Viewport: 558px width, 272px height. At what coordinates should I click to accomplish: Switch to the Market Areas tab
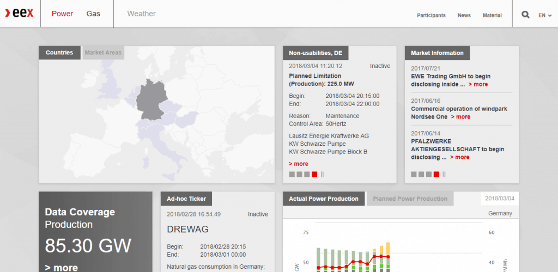click(x=103, y=53)
